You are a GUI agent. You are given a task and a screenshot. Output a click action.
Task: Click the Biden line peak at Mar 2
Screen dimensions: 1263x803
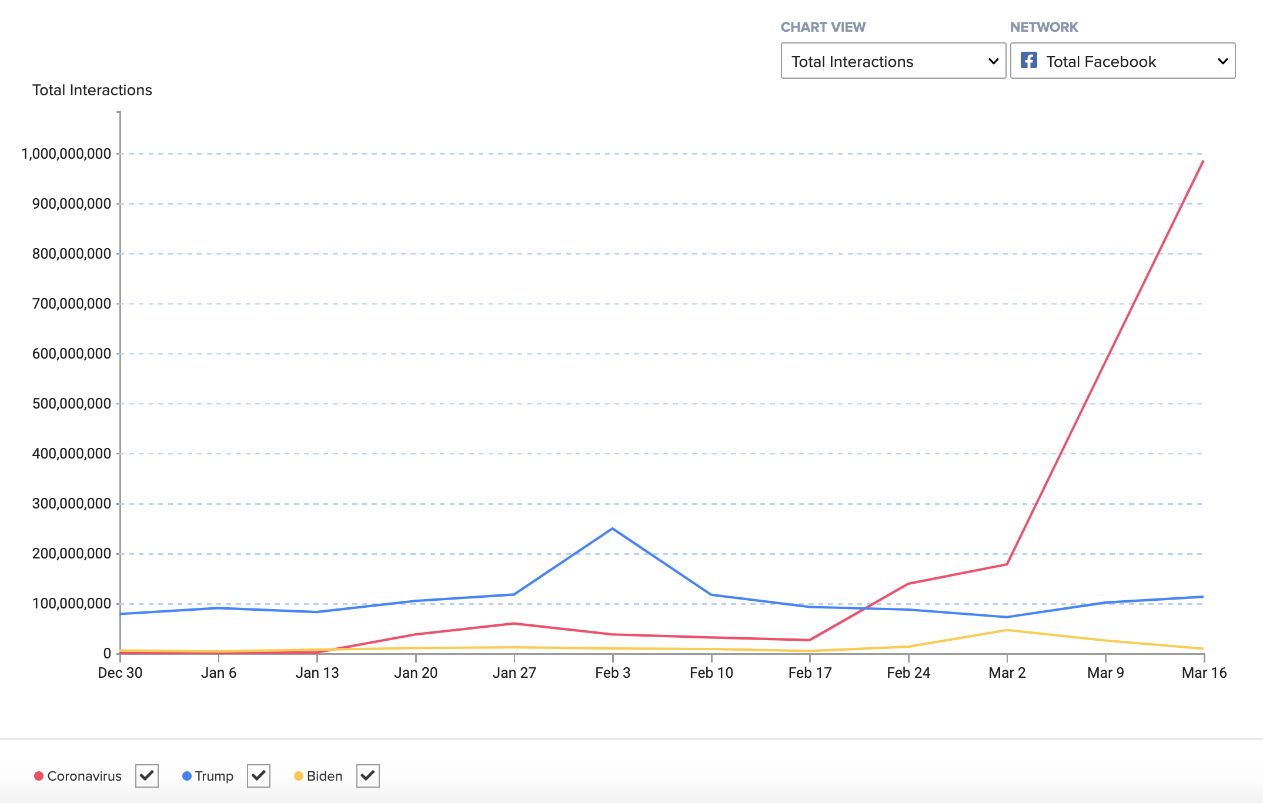(1007, 630)
